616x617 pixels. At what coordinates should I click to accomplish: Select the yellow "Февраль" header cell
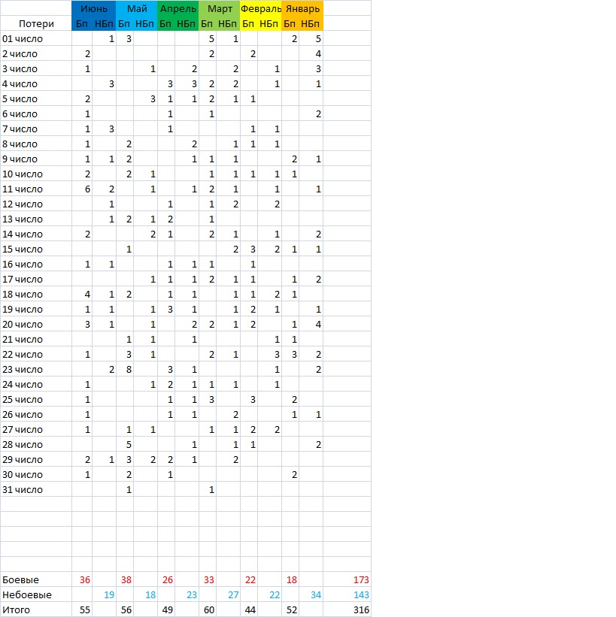point(261,9)
